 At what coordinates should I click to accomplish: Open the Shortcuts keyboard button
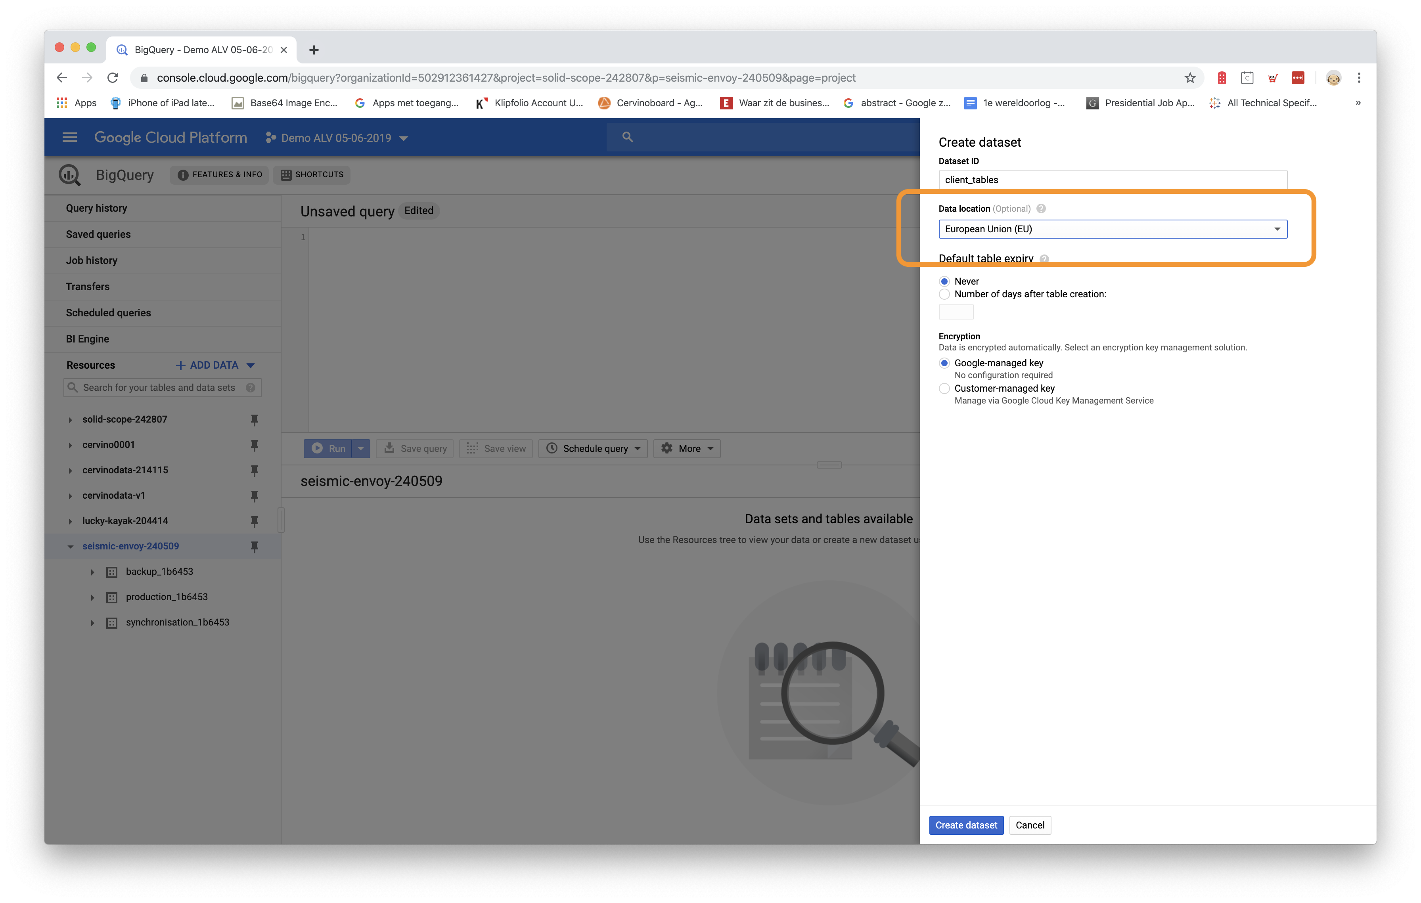[x=312, y=174]
